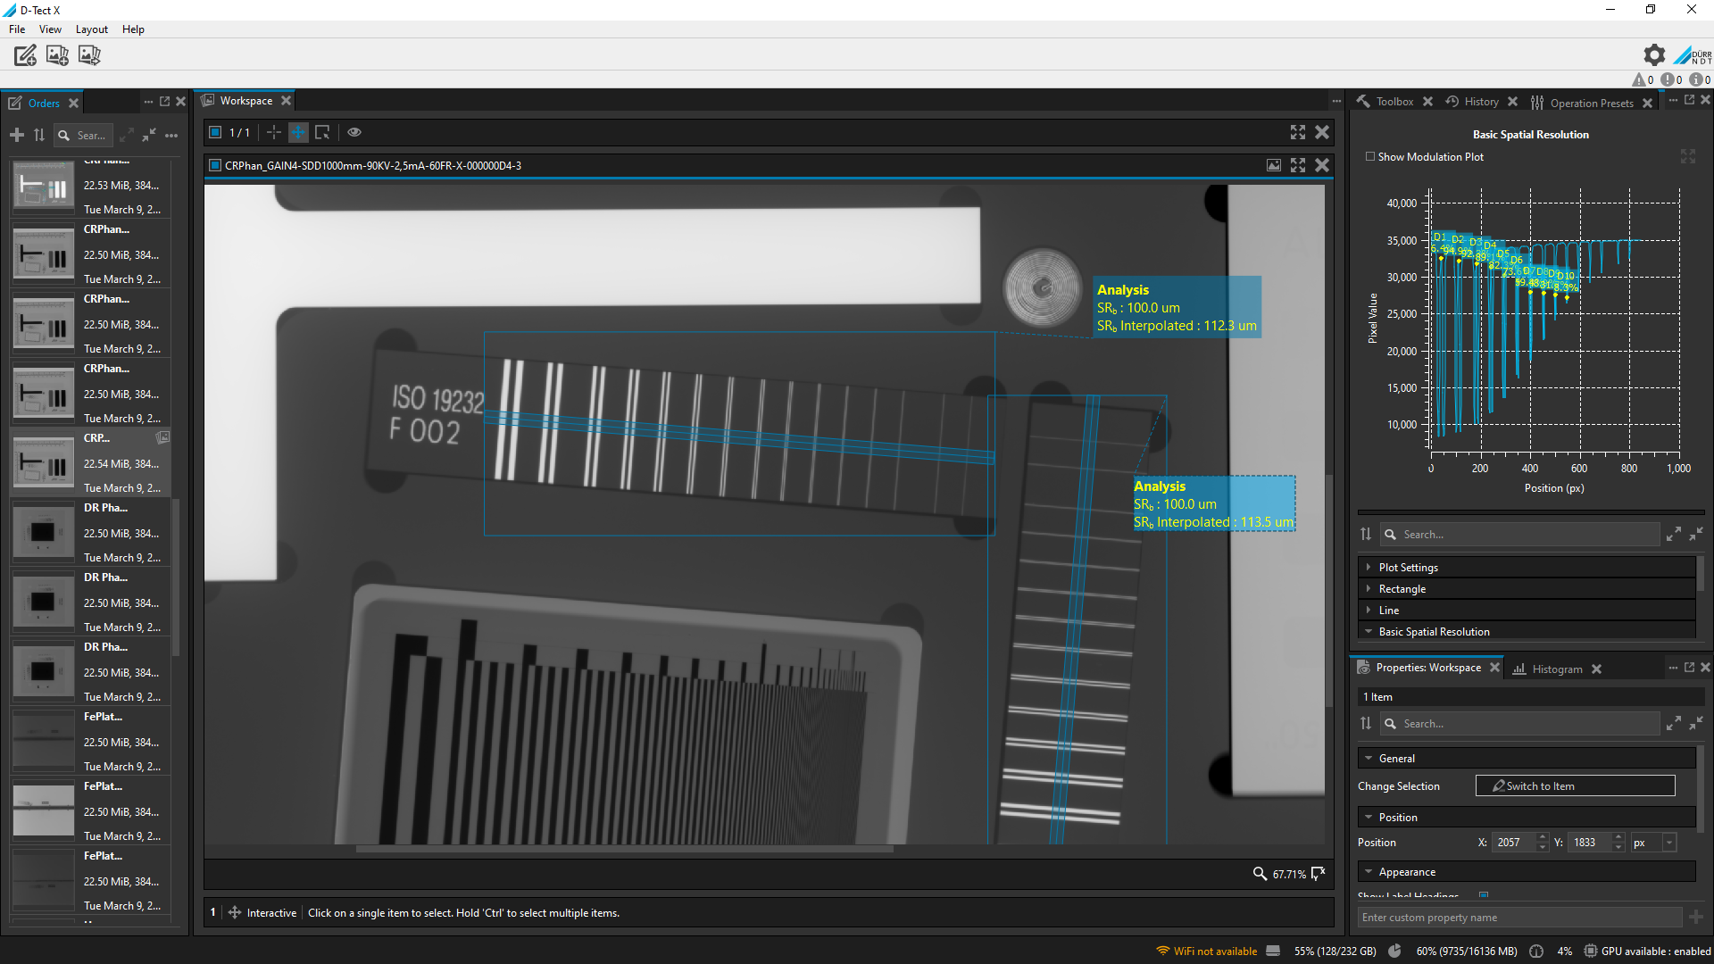Open the px unit dropdown
Screen dimensions: 1714x964
(x=1668, y=843)
